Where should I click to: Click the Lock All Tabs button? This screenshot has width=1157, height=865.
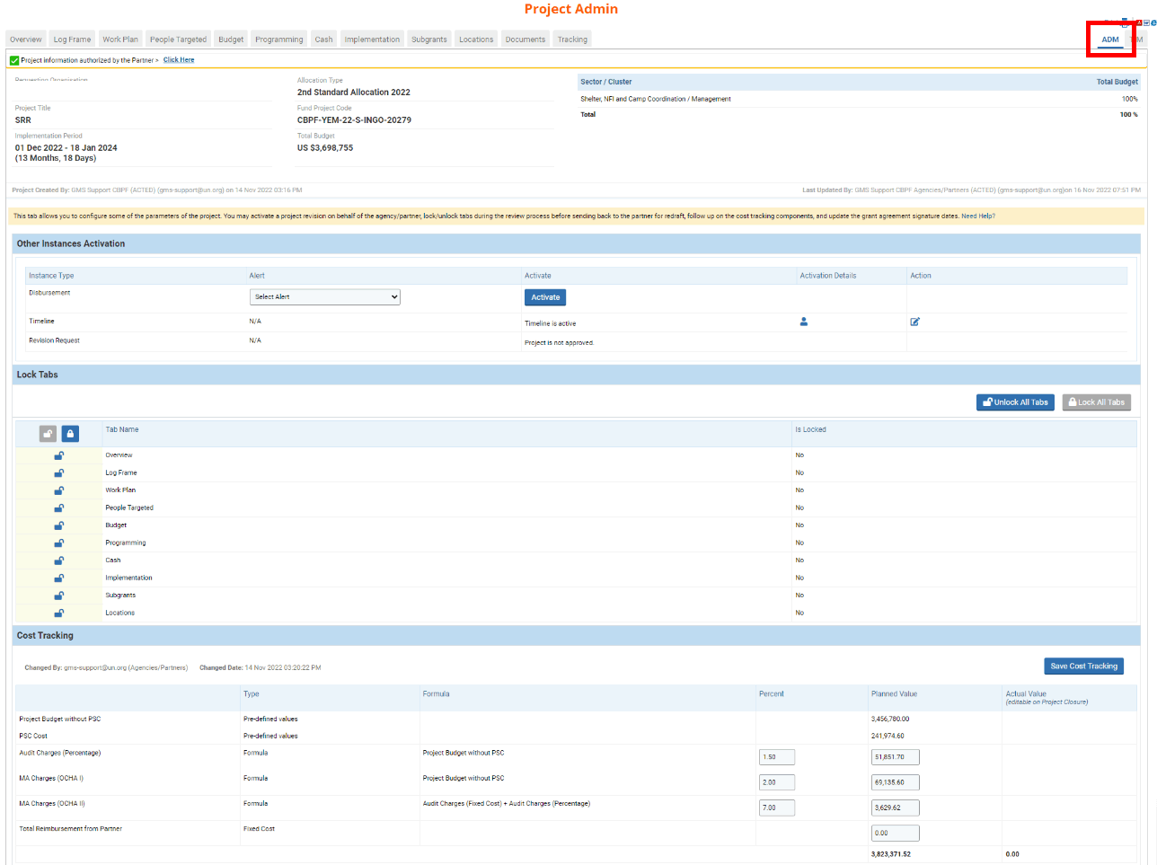[x=1097, y=402]
